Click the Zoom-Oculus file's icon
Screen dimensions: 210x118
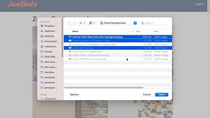[x=70, y=52]
